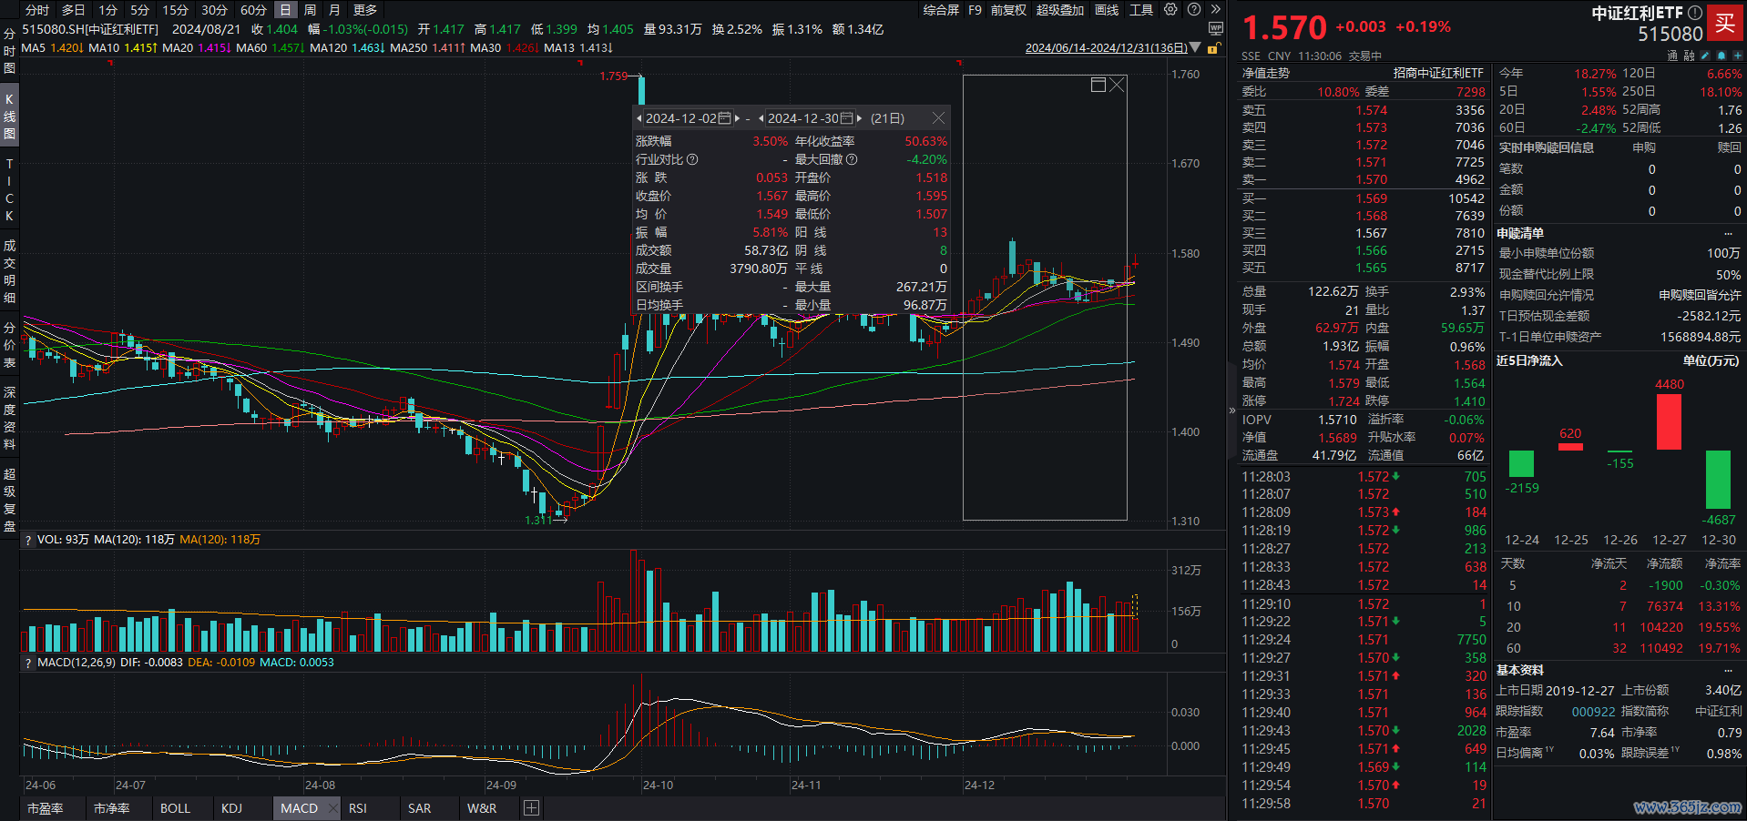Click the WP icon below the toolbar
This screenshot has width=1747, height=821.
[1216, 29]
